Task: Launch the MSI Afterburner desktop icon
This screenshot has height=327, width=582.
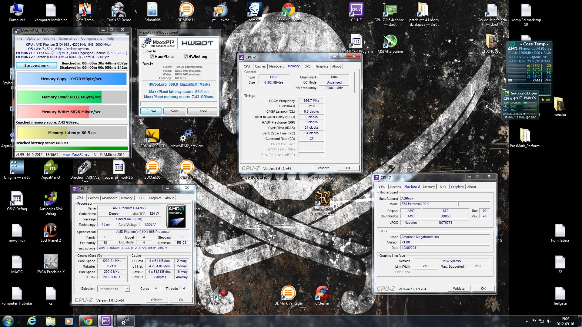Action: [x=390, y=44]
